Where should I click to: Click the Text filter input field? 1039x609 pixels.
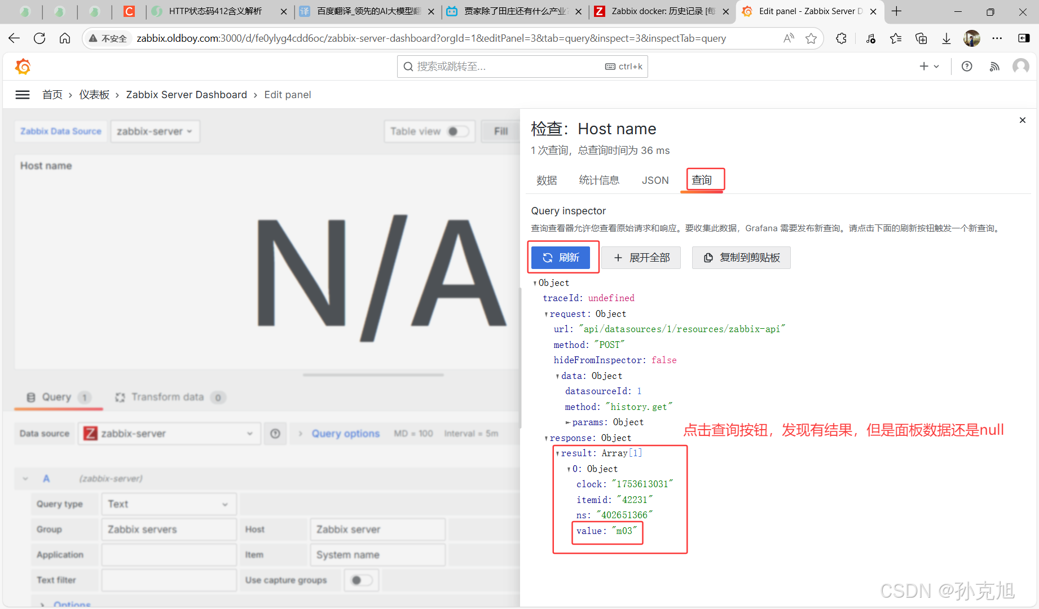pos(169,580)
